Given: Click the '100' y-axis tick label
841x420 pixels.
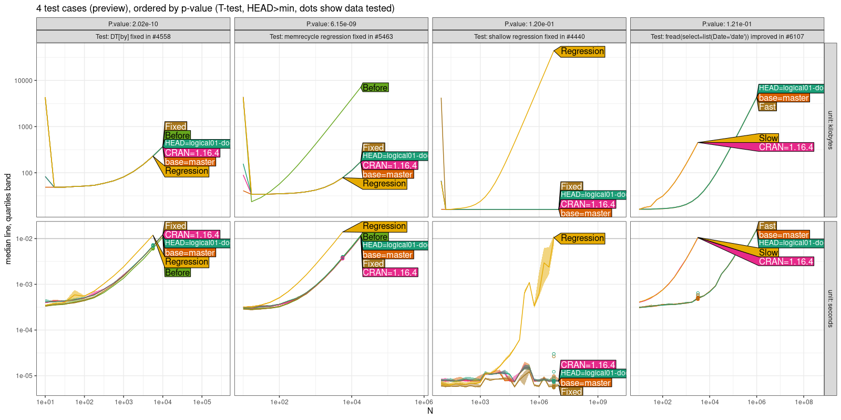Looking at the screenshot, I should [26, 173].
